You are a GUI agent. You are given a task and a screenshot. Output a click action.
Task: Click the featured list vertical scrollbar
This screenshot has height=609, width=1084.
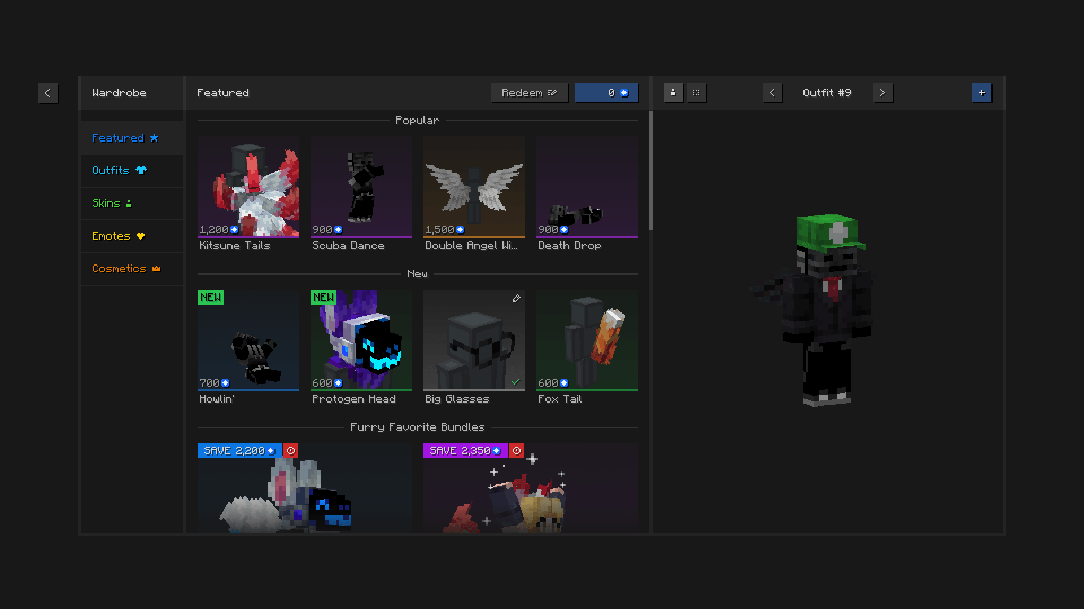pyautogui.click(x=651, y=170)
